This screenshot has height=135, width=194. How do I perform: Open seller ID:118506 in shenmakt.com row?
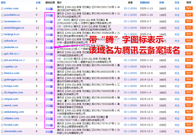130,131
